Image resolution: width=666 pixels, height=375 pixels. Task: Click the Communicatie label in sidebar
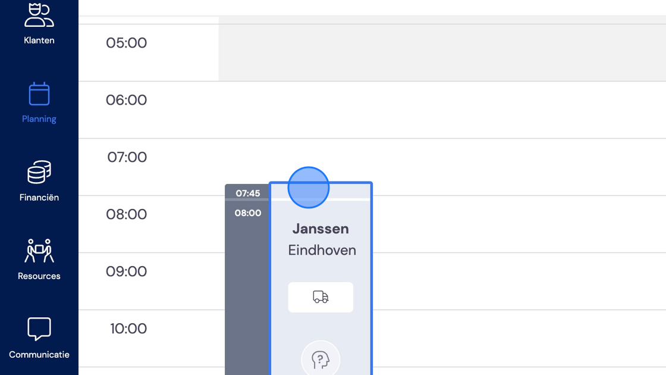coord(39,355)
